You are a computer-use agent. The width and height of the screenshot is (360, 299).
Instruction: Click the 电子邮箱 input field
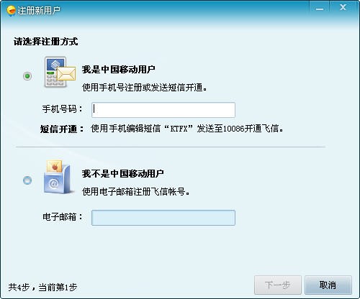pyautogui.click(x=163, y=218)
